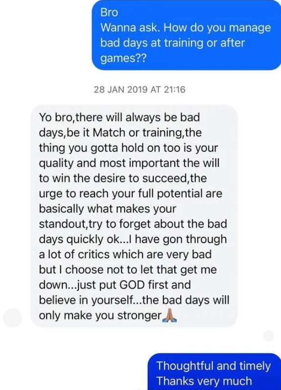Screen dimensions: 281x390
Task: Tap the praying hands emoji
Action: click(169, 316)
